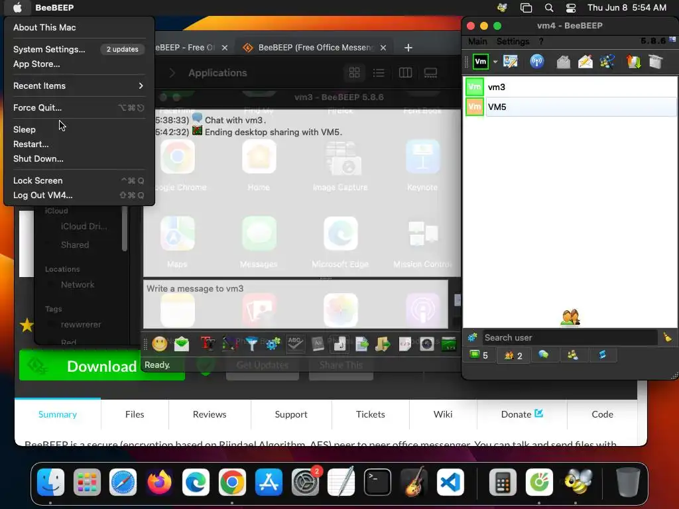Click the music note sound icon in chat toolbar
Viewport: 679px width, 509px height.
340,344
